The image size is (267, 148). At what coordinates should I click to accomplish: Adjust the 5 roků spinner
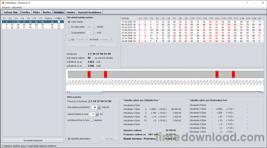click(94, 33)
